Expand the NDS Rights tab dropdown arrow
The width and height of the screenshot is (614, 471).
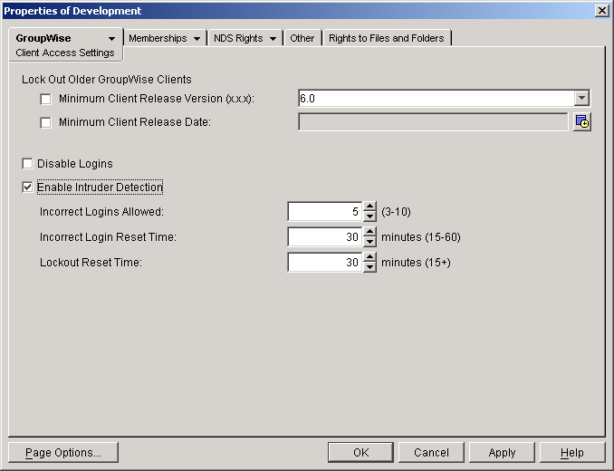273,38
